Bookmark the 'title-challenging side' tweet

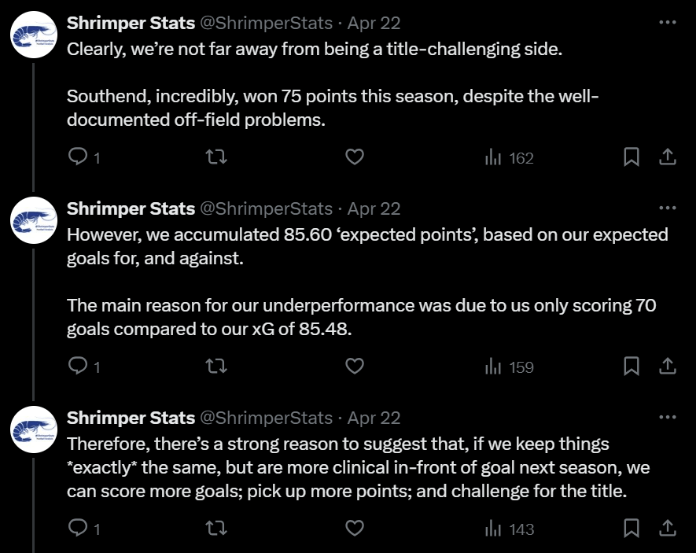(x=631, y=157)
